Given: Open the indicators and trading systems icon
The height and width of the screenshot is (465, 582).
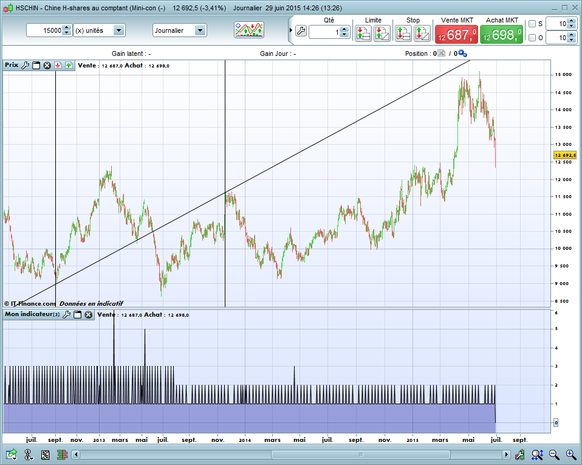Looking at the screenshot, I should 249,30.
